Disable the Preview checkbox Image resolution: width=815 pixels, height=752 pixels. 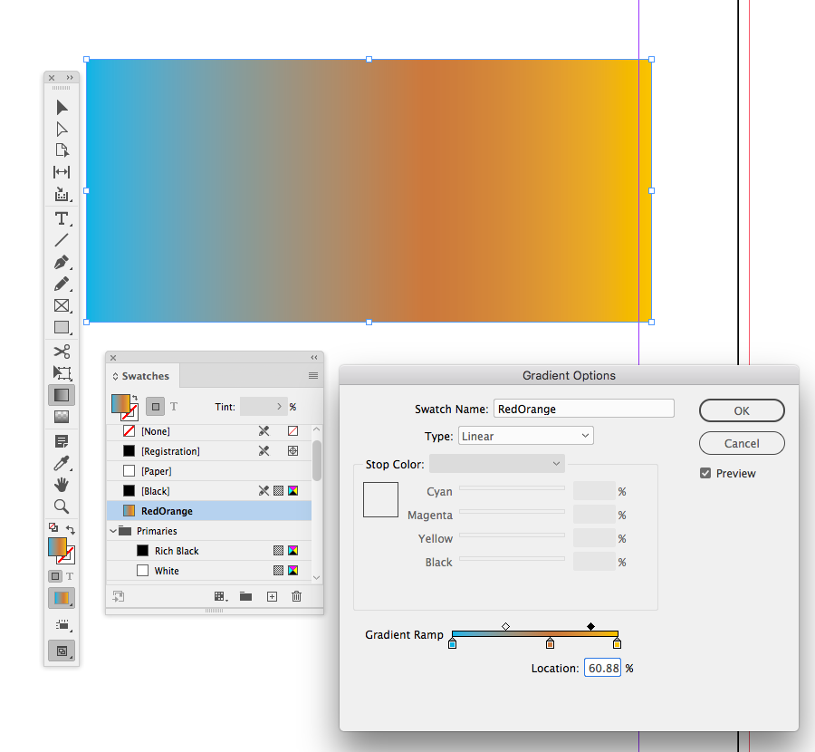pos(704,472)
